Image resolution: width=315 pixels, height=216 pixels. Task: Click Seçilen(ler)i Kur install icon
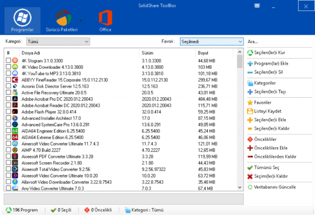(x=250, y=53)
